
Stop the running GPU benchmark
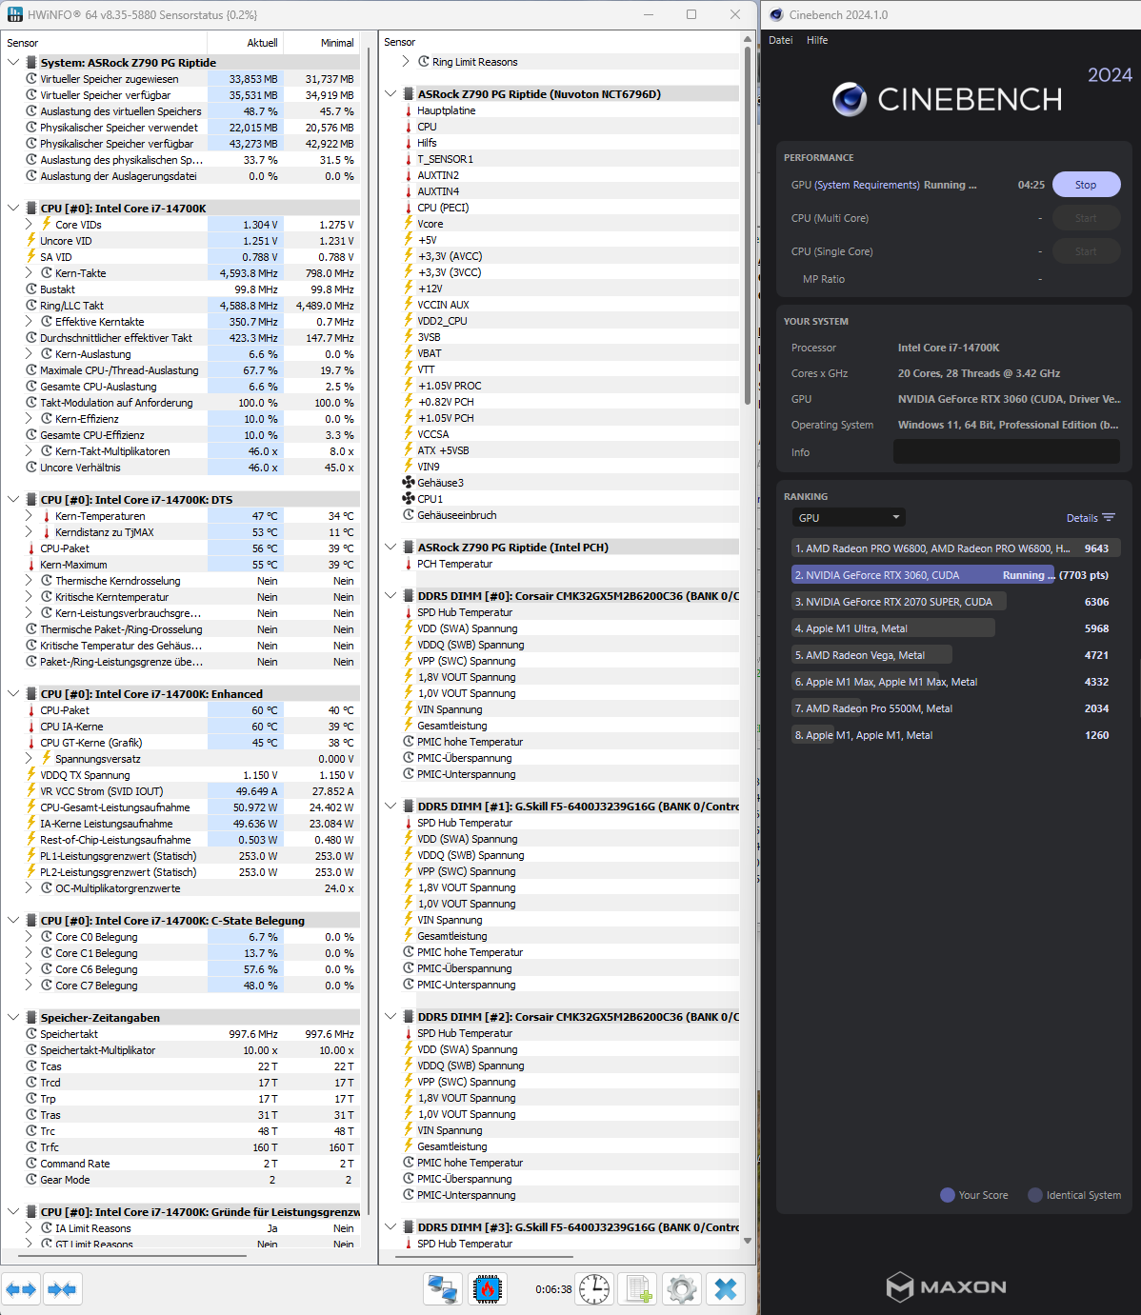(1086, 185)
